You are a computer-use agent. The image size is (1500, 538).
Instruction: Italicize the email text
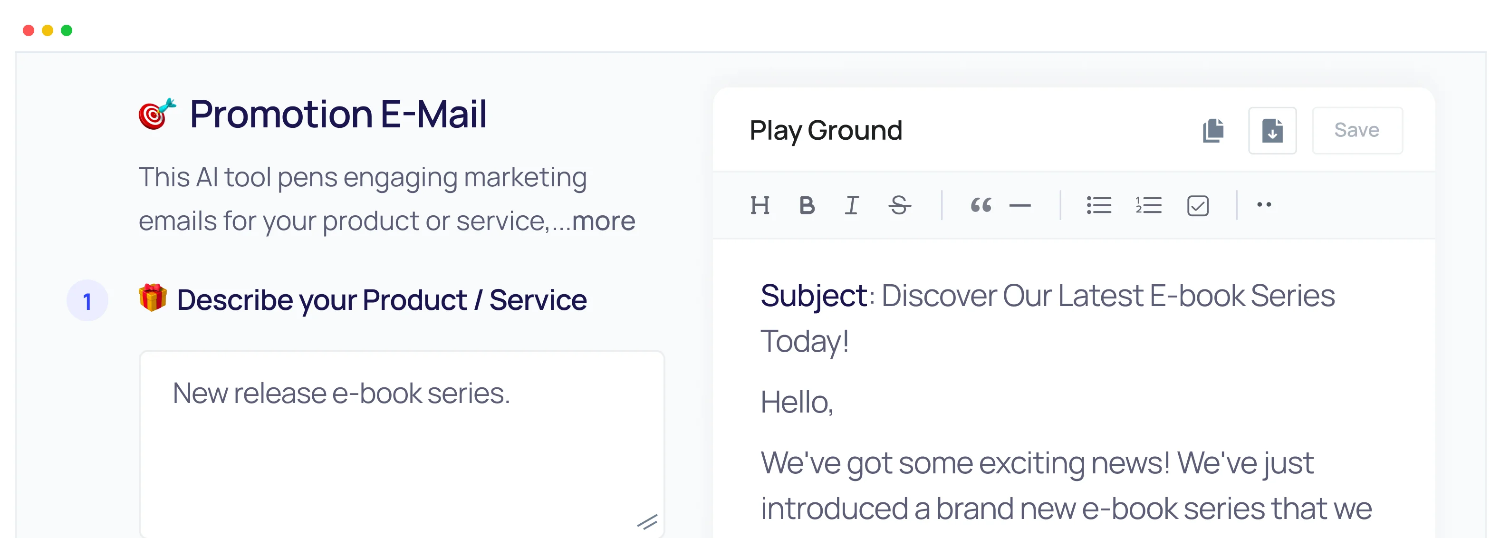point(851,205)
